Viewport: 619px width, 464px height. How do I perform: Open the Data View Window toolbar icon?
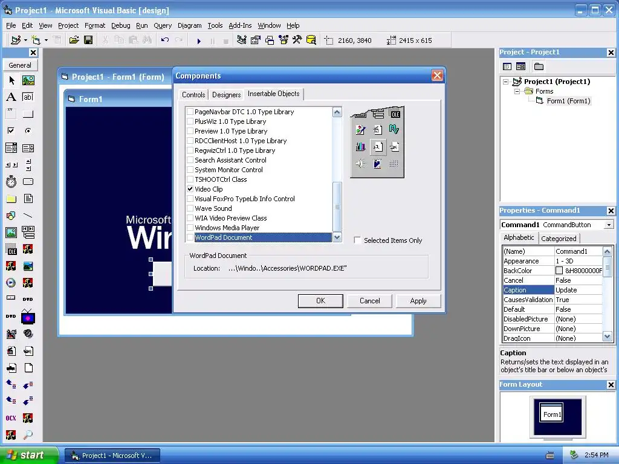click(311, 40)
